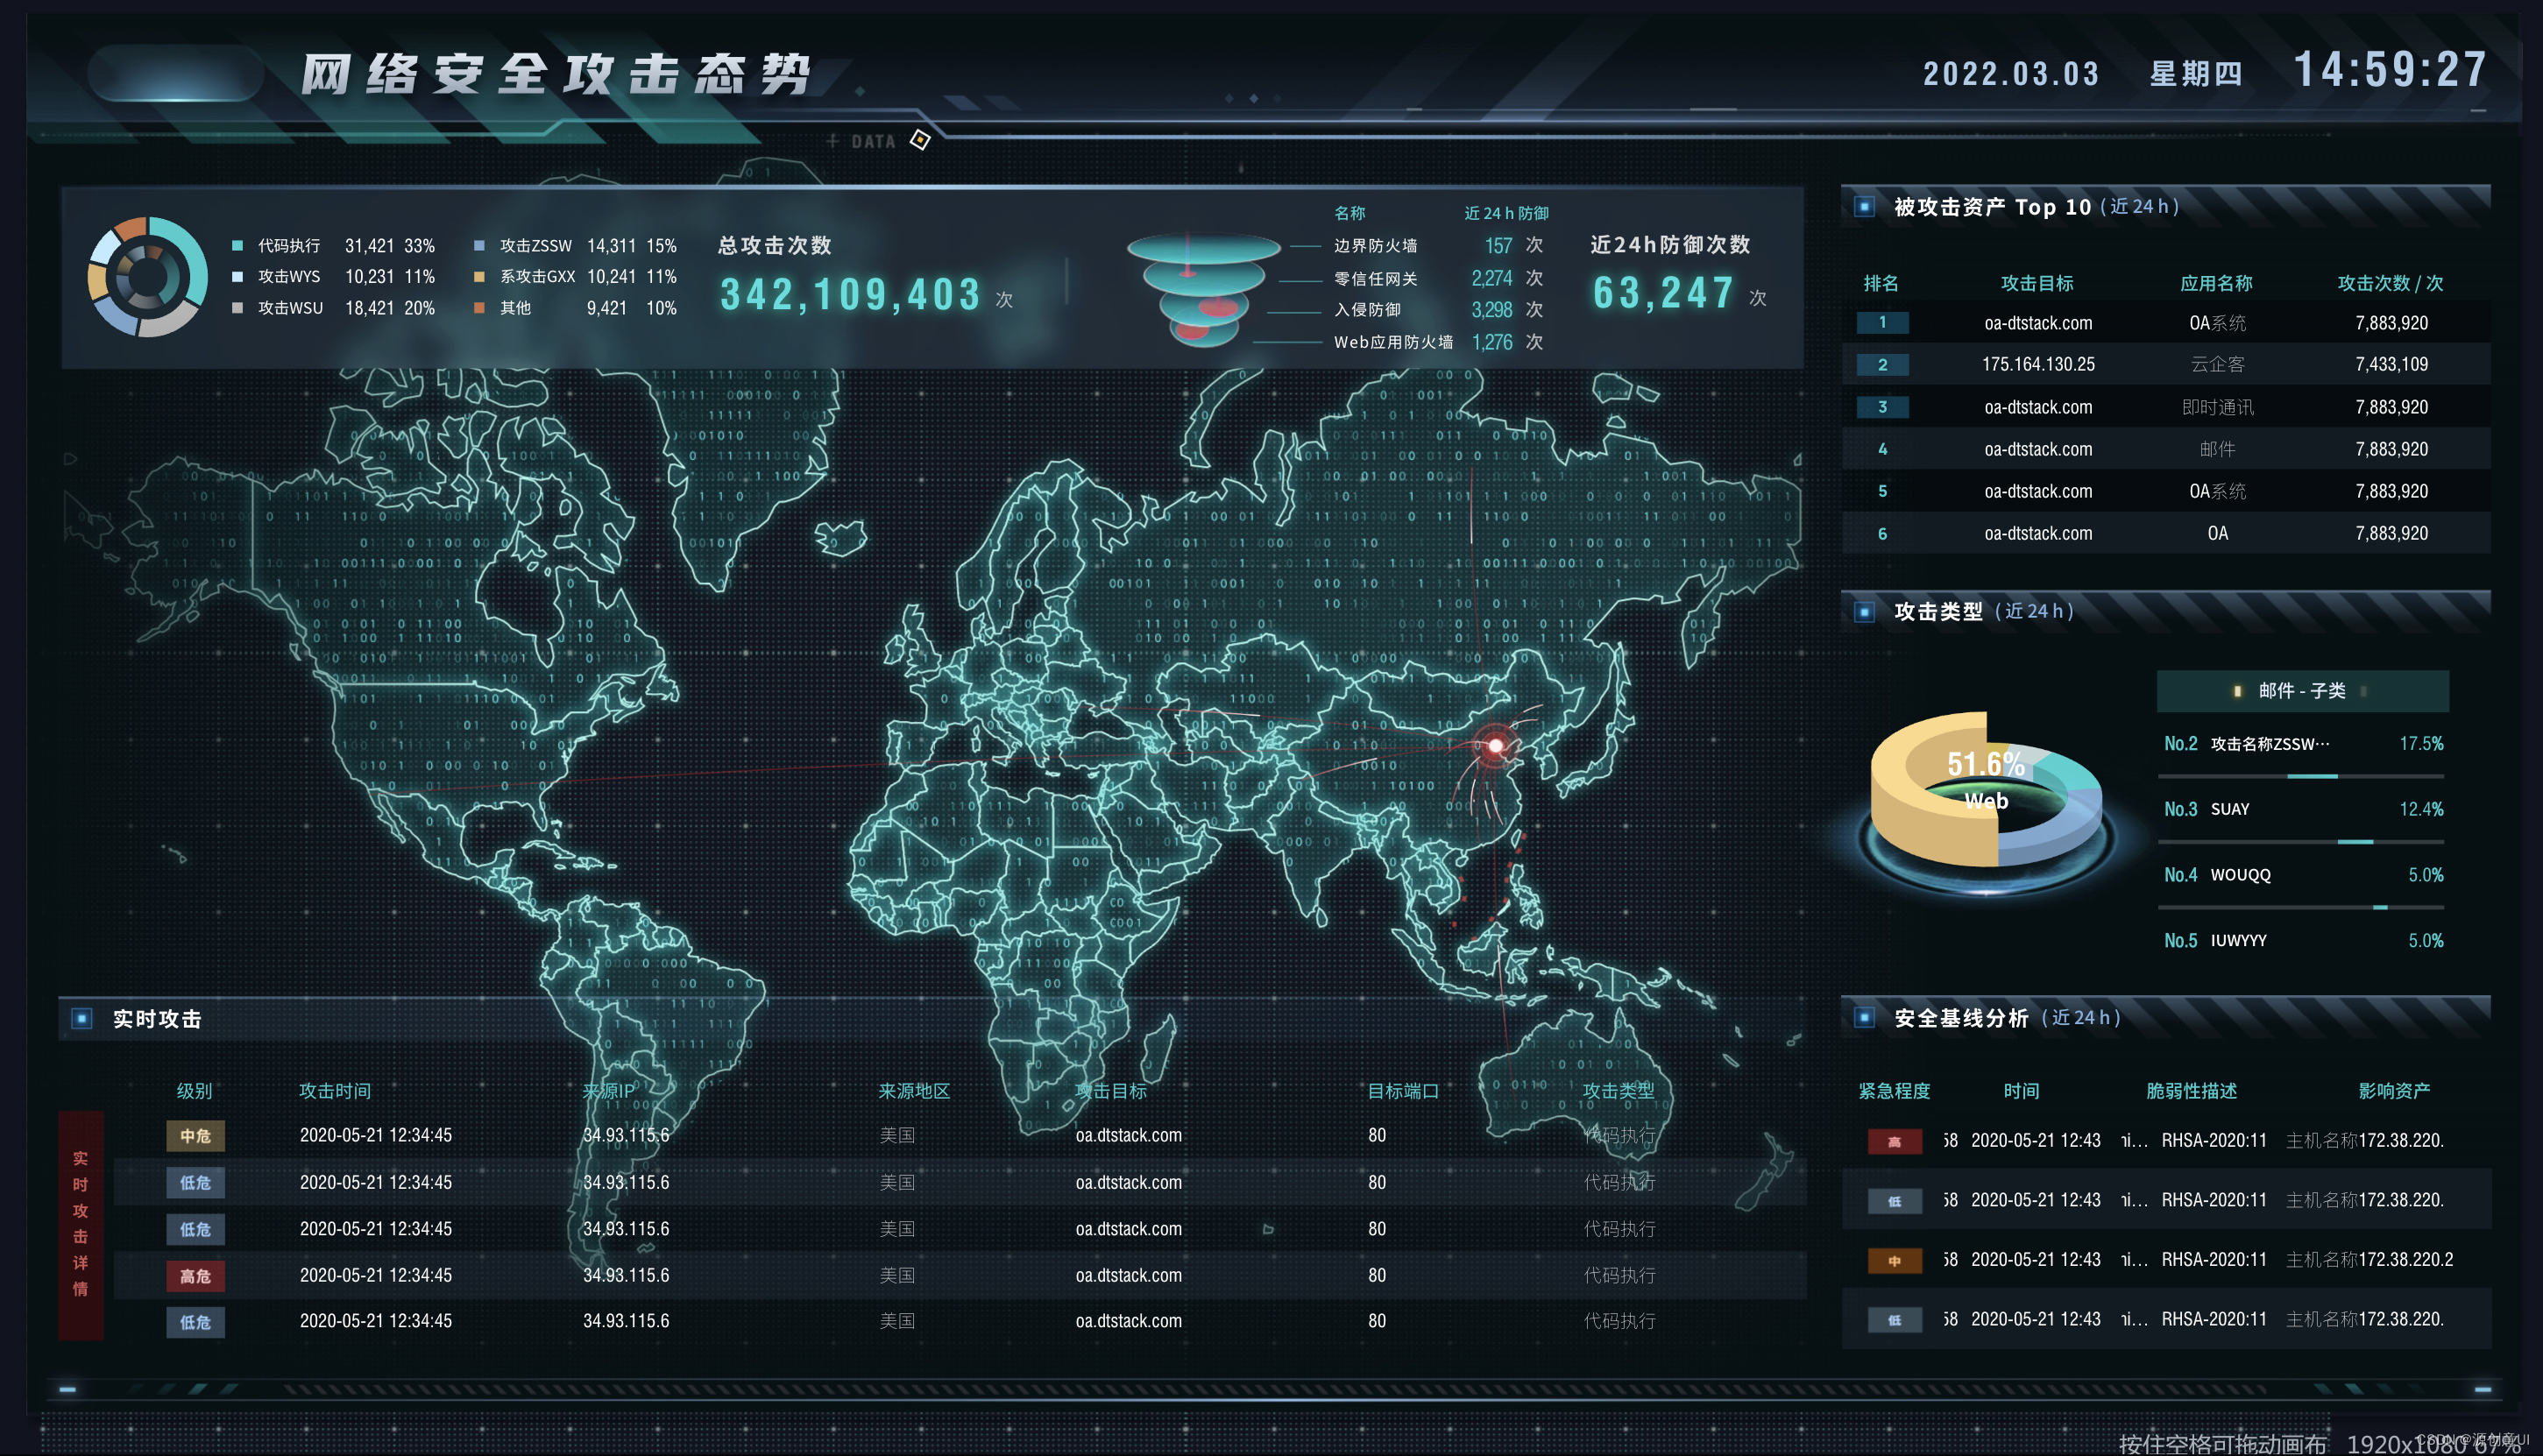
Task: Open the rank 2 row 175.164.130.25
Action: point(2037,364)
